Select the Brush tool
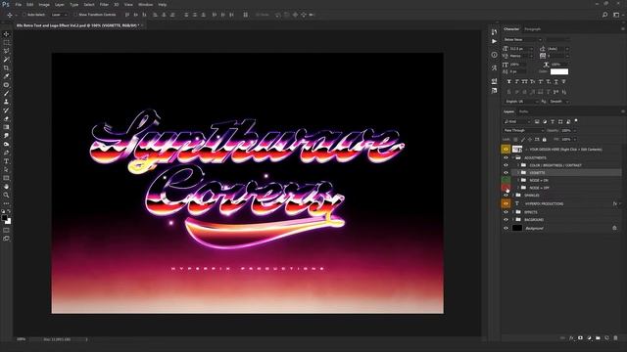Image resolution: width=627 pixels, height=352 pixels. 7,94
